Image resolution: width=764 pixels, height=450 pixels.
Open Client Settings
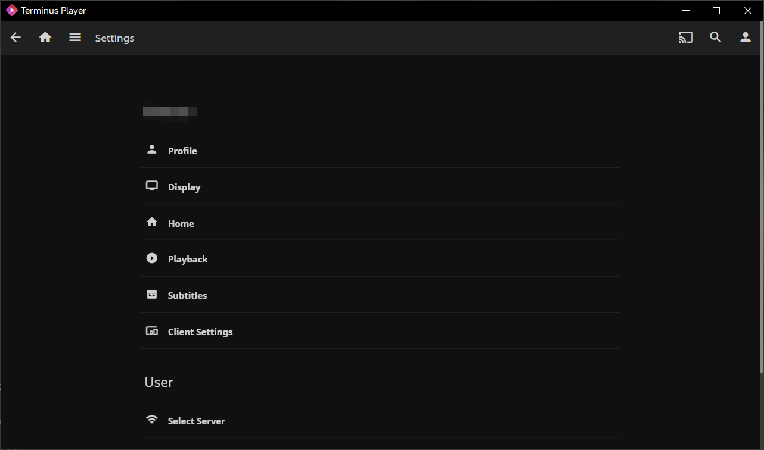pyautogui.click(x=200, y=332)
